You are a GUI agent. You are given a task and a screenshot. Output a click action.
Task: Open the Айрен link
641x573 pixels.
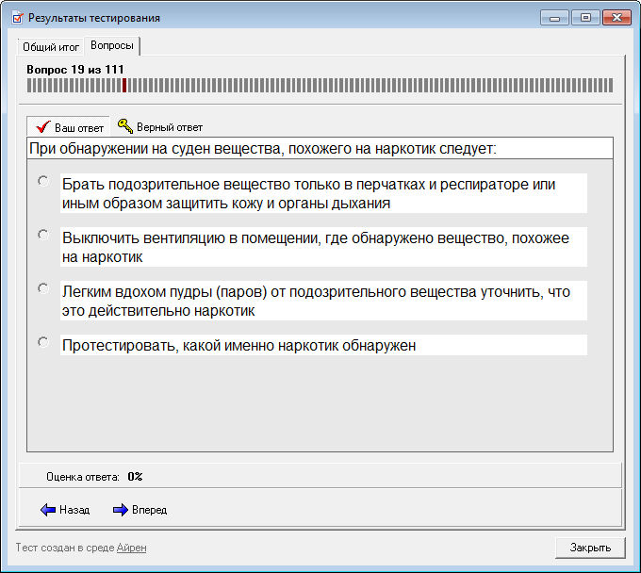[x=131, y=548]
